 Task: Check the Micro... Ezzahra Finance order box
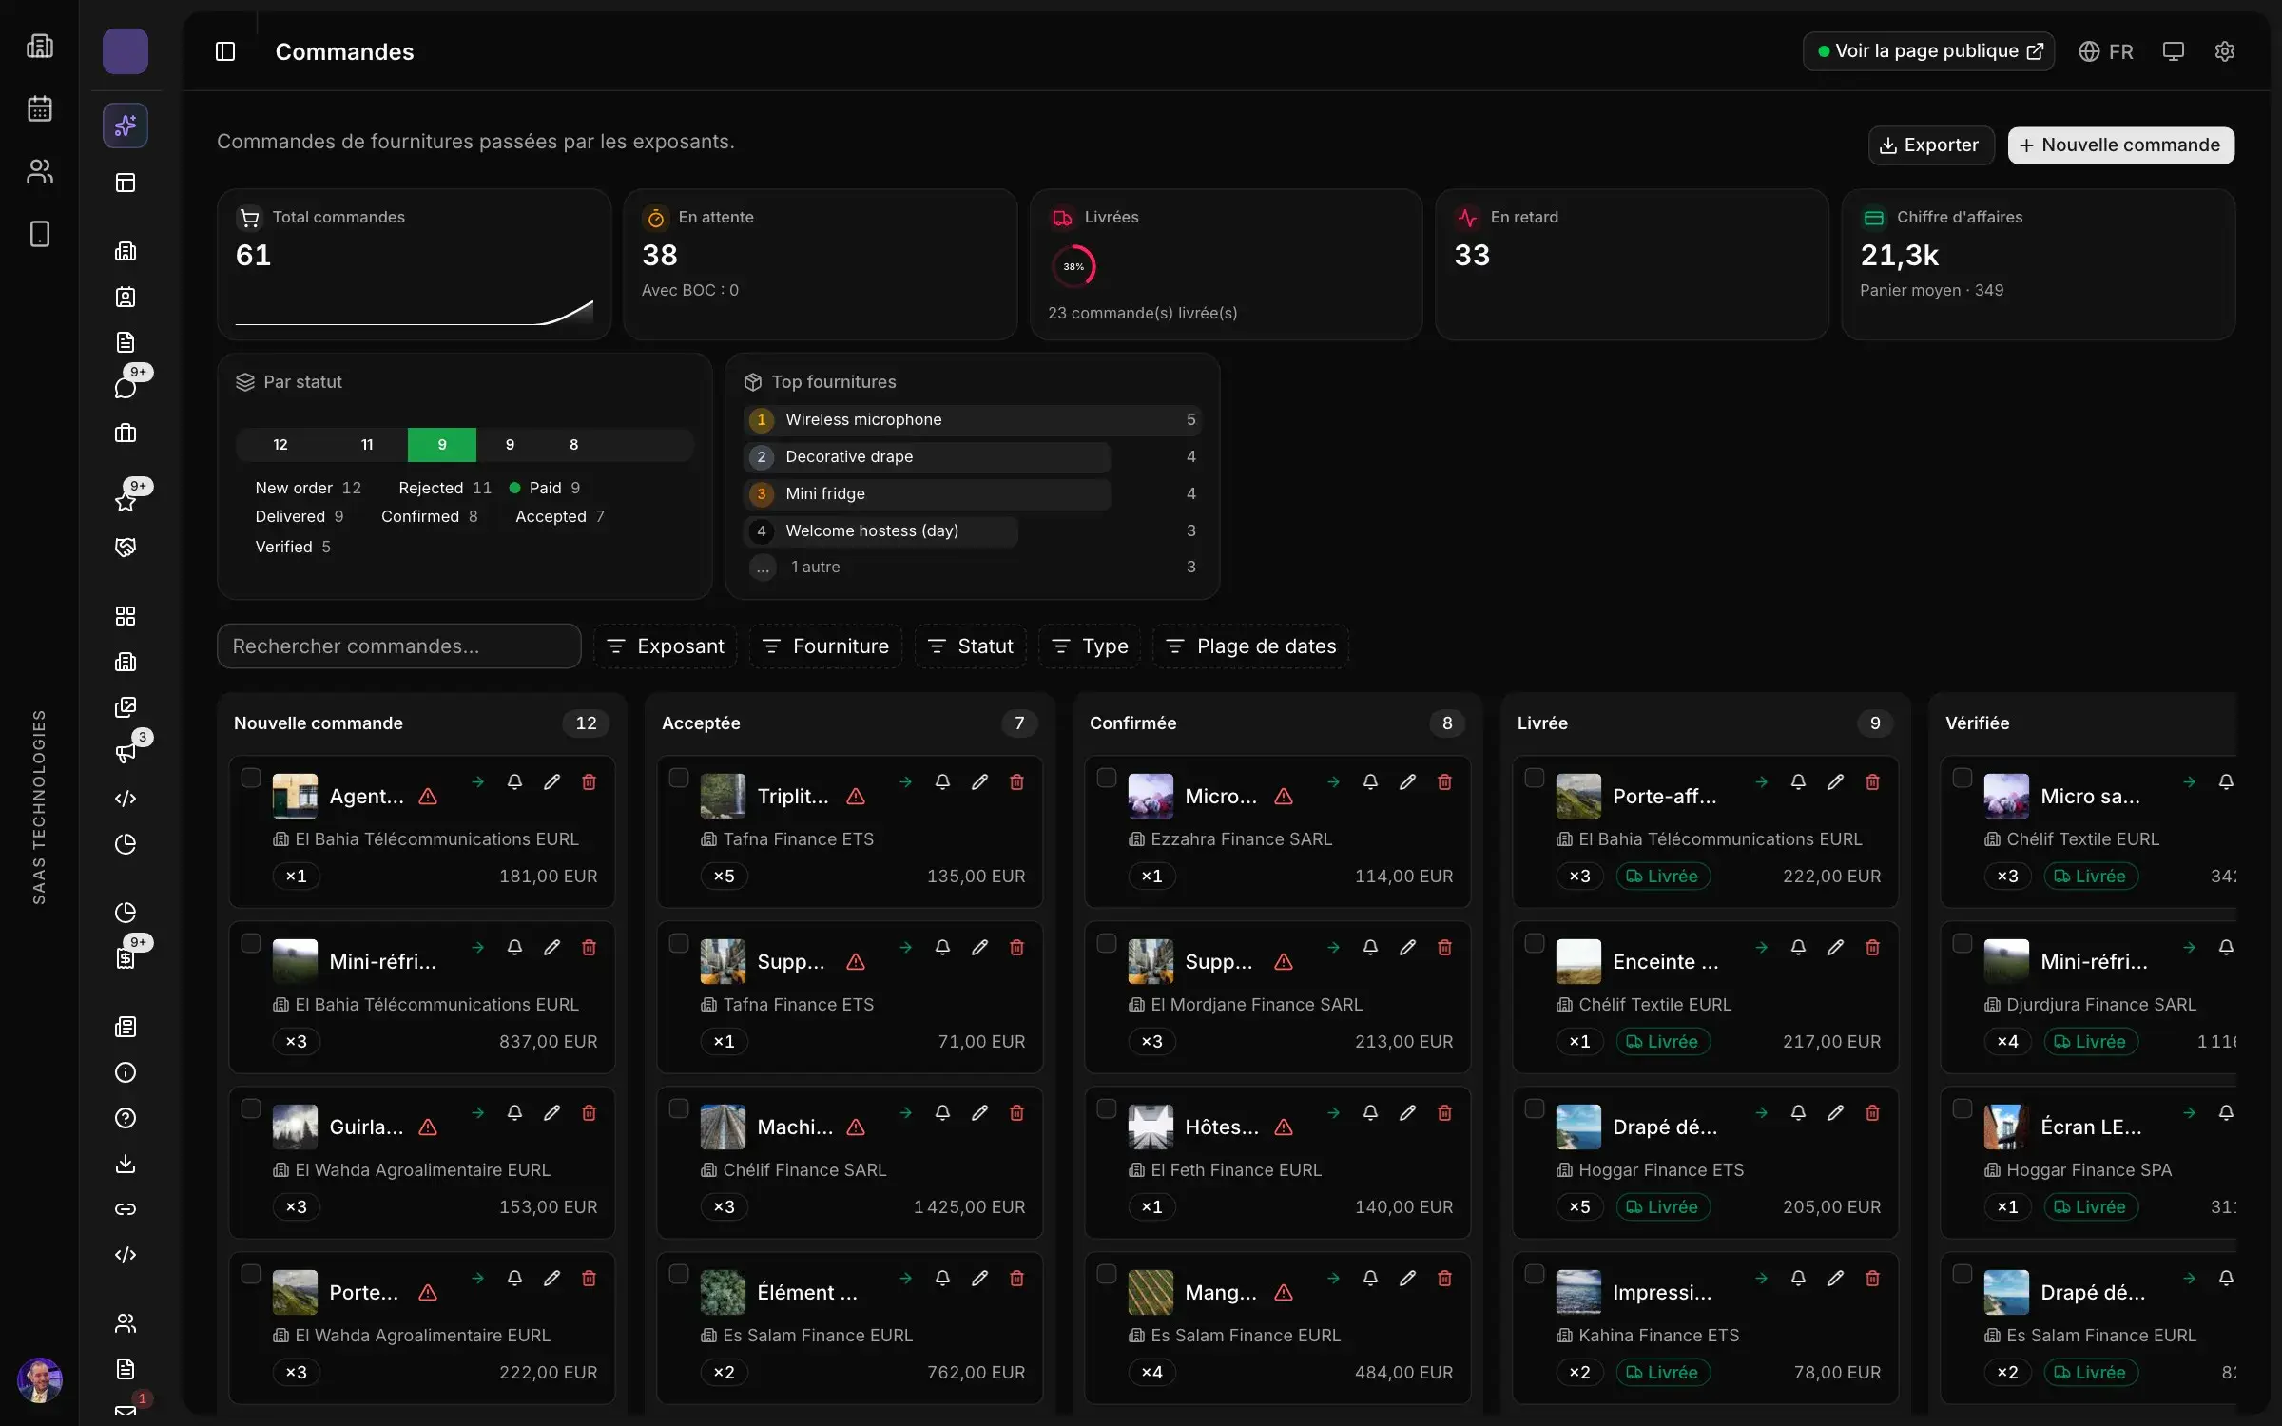[x=1107, y=778]
